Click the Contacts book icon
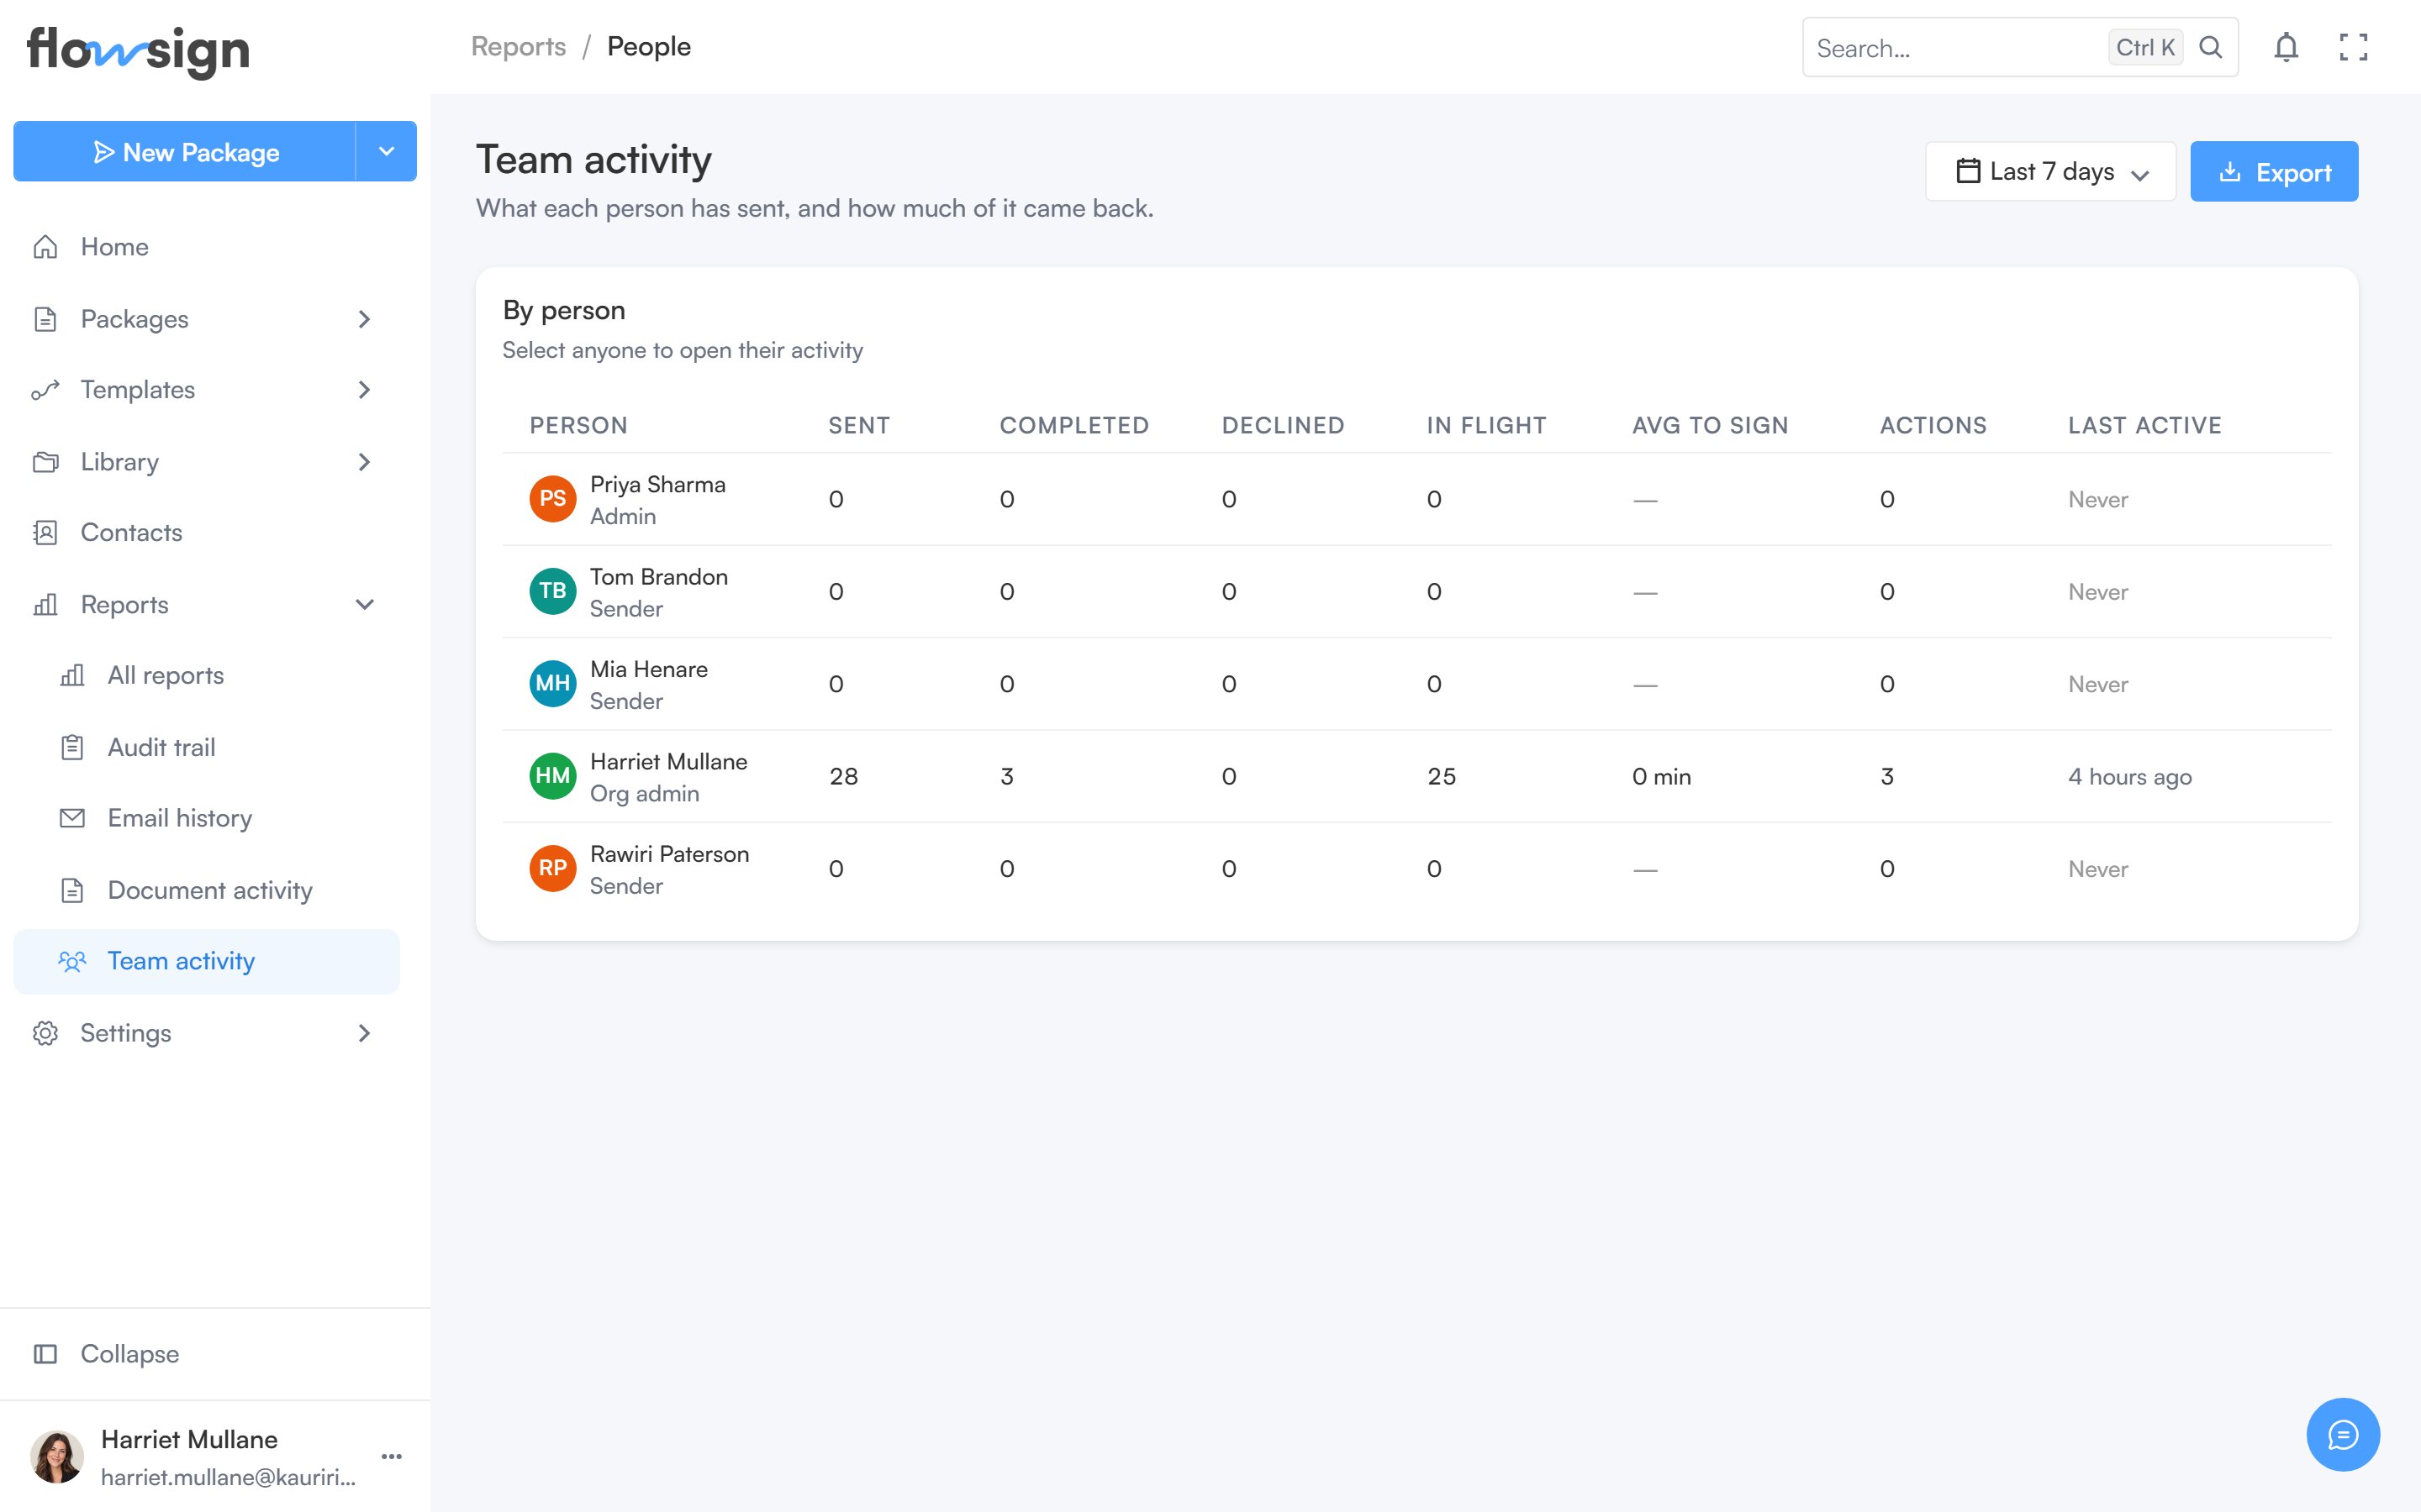Screen dimensions: 2421x1512 point(45,532)
